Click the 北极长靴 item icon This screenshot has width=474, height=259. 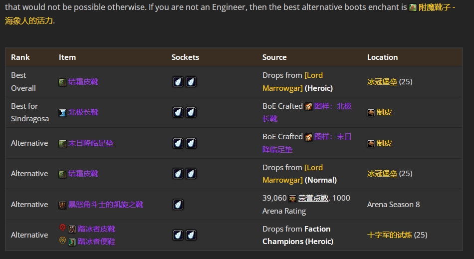click(x=62, y=112)
